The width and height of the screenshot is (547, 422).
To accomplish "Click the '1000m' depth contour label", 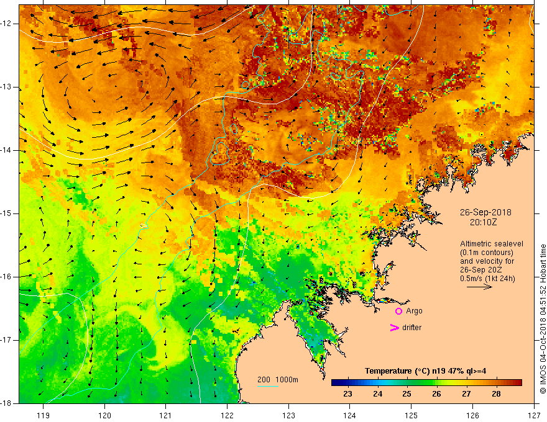I will (287, 380).
